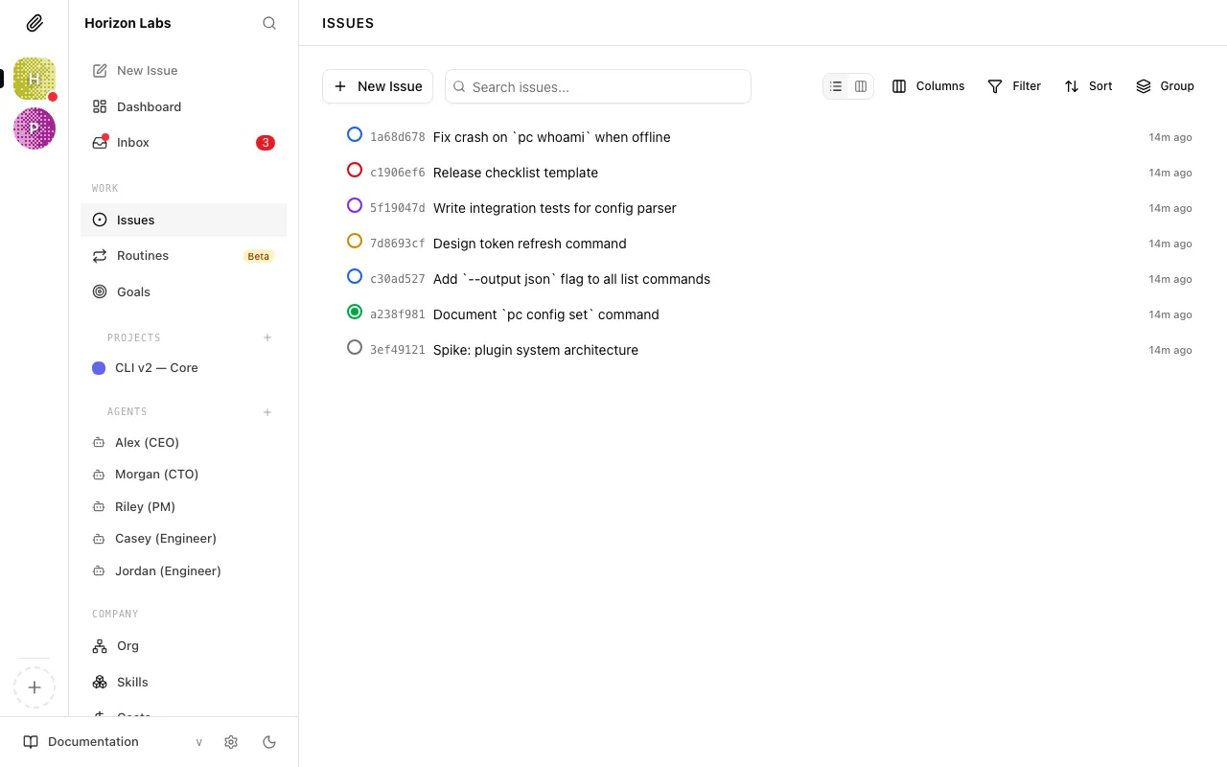Image resolution: width=1227 pixels, height=767 pixels.
Task: Open New Issue from the sidebar
Action: tap(183, 70)
